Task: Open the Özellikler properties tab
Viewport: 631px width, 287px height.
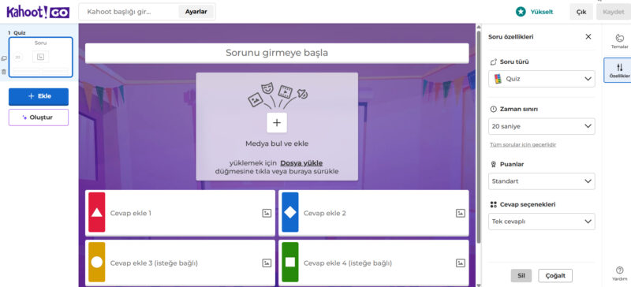Action: point(619,70)
